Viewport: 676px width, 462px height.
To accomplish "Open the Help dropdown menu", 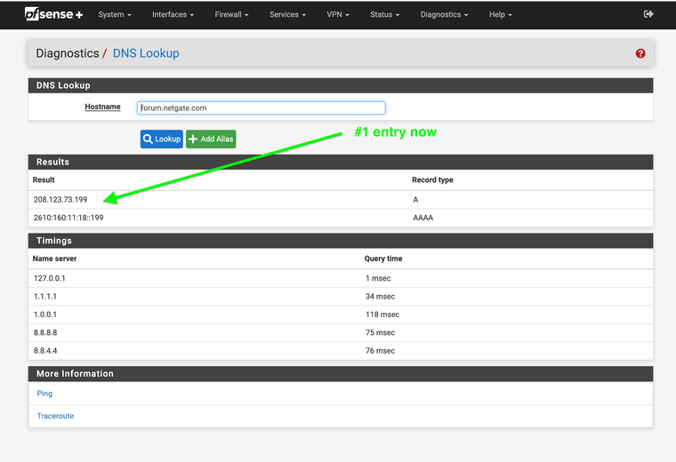I will [x=500, y=14].
